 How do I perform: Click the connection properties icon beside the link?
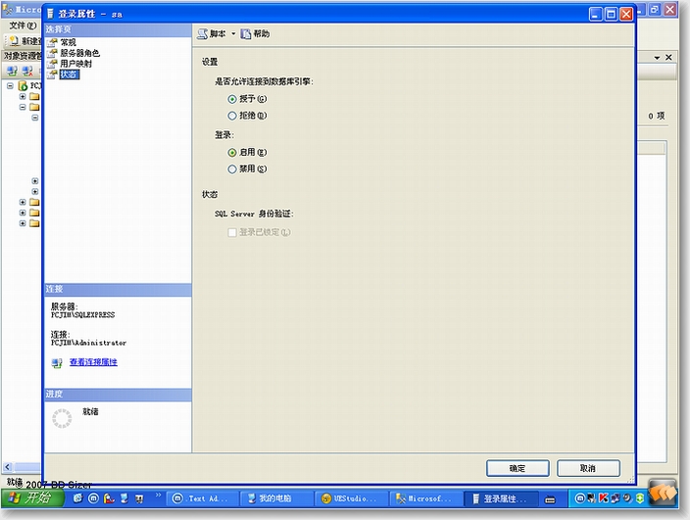[57, 363]
